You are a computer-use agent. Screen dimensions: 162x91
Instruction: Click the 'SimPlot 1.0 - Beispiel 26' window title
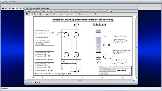click(x=41, y=8)
